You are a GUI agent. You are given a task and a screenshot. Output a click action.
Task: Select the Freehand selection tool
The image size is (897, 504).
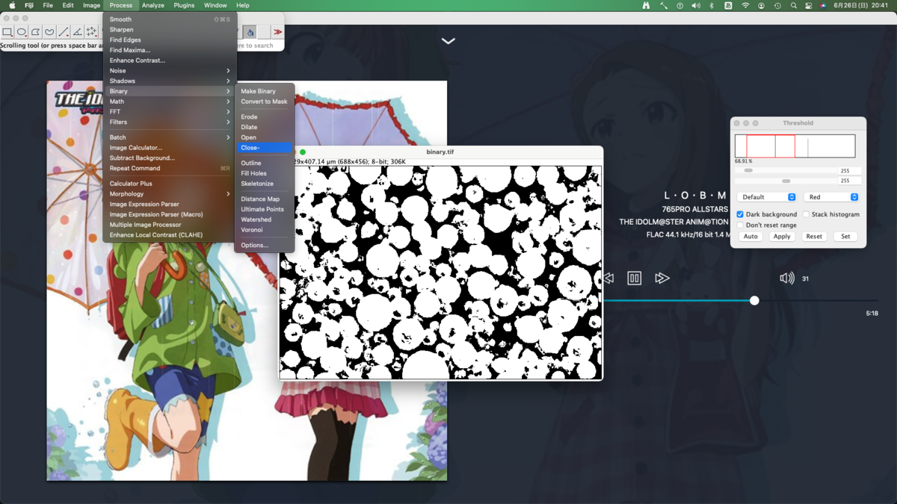(49, 32)
